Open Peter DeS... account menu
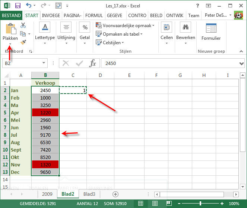 pos(218,15)
